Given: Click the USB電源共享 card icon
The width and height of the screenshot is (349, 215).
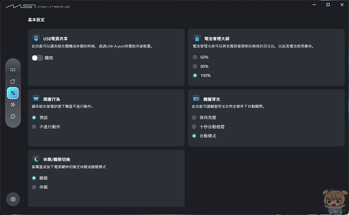Looking at the screenshot, I should pos(36,38).
